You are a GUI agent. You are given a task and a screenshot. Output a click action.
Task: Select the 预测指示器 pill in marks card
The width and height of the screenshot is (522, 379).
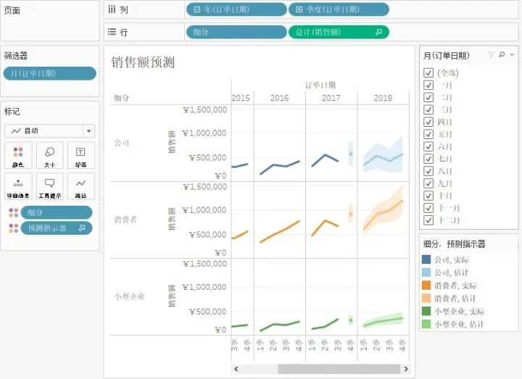pos(57,228)
